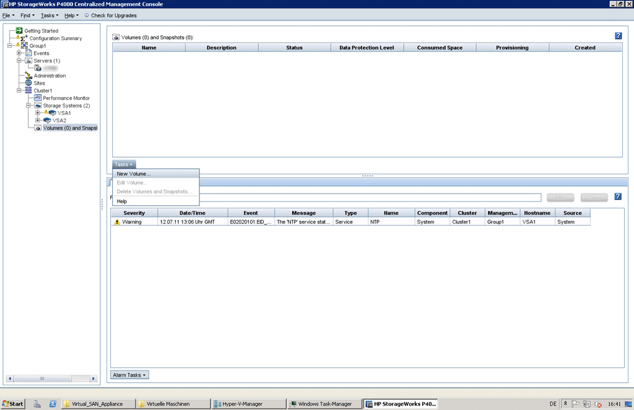This screenshot has width=634, height=410.
Task: Collapse the Cluster1 tree node
Action: click(19, 90)
